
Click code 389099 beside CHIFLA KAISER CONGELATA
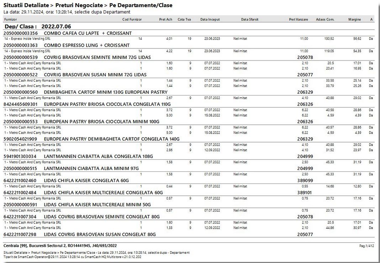[305, 181]
